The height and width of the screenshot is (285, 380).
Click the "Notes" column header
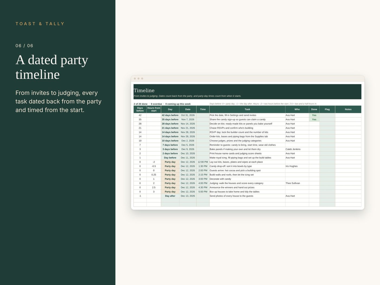point(348,109)
